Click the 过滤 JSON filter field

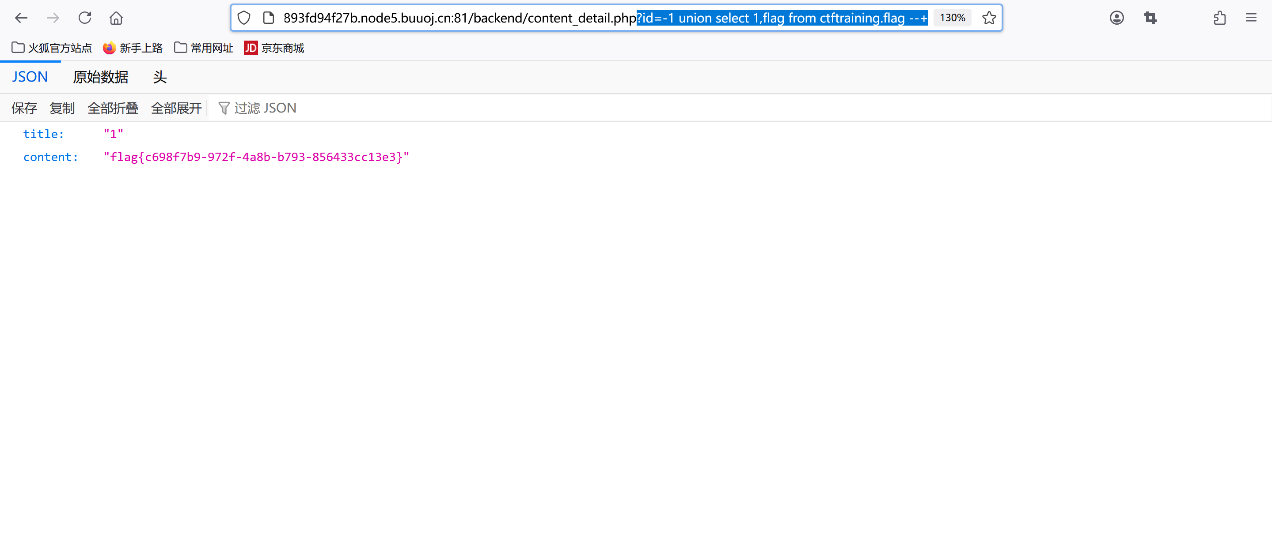[x=265, y=108]
